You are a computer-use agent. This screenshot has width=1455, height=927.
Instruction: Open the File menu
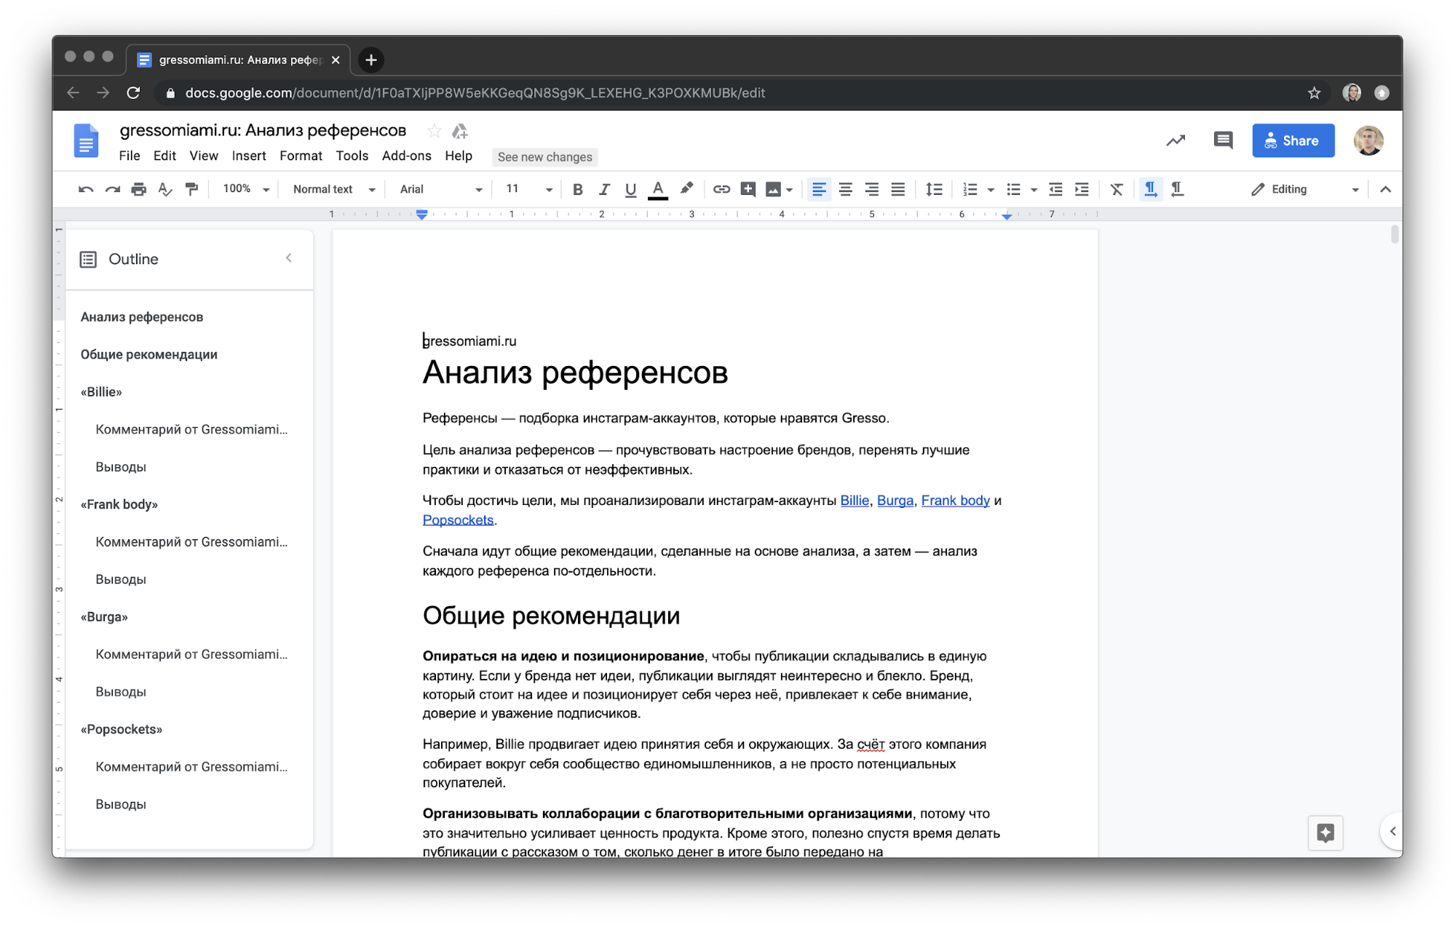click(x=130, y=156)
